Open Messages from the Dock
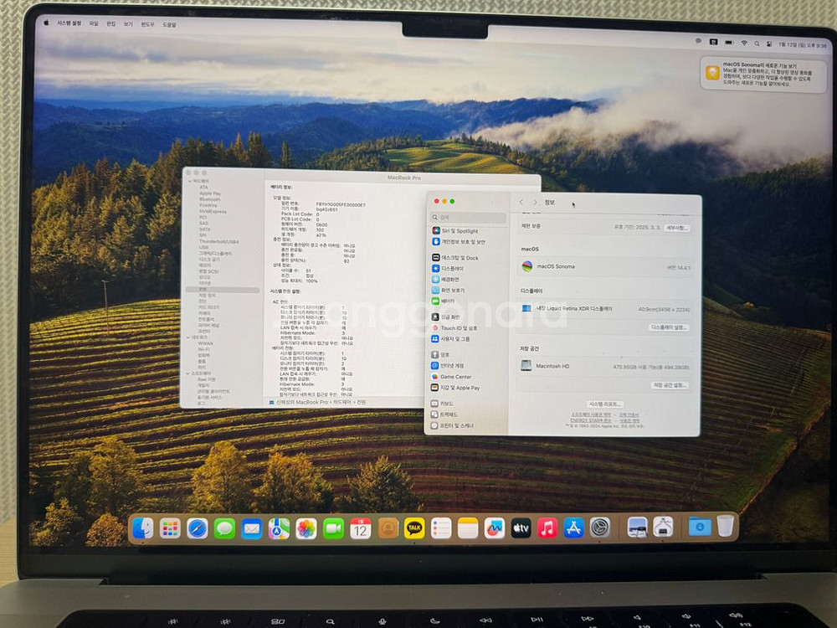837x628 pixels. click(x=224, y=528)
